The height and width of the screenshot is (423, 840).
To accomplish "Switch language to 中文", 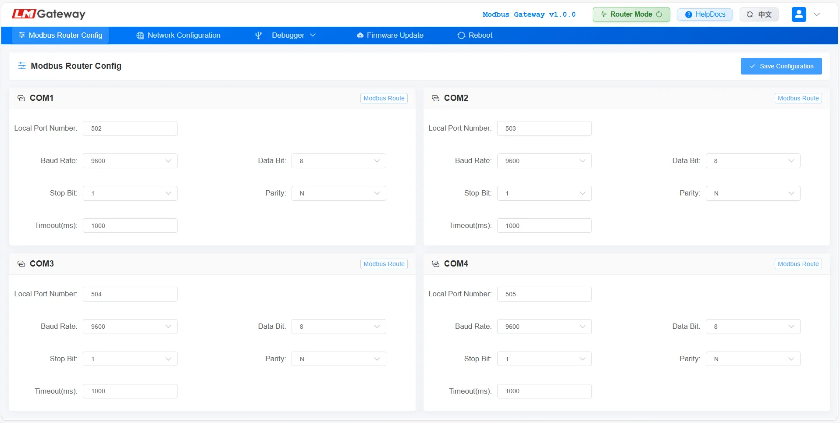I will (x=759, y=14).
